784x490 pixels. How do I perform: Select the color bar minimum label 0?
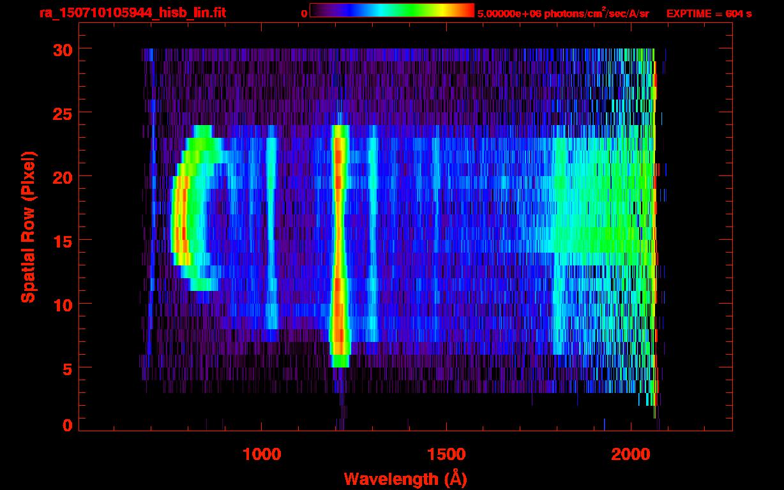pyautogui.click(x=304, y=13)
